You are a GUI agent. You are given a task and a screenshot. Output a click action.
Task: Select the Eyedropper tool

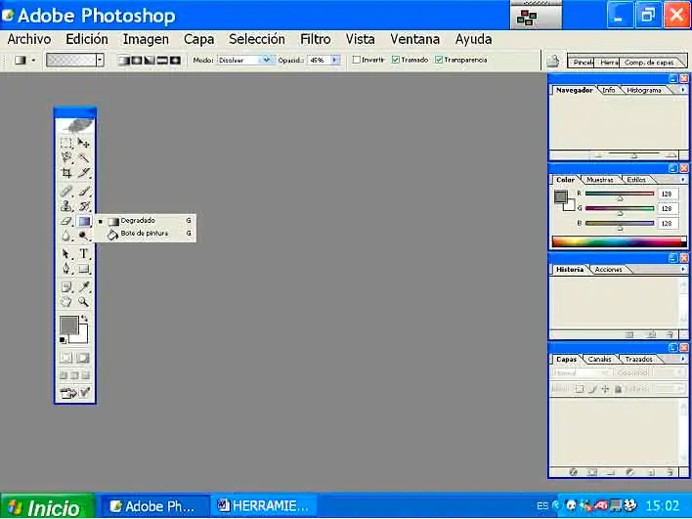(x=84, y=287)
